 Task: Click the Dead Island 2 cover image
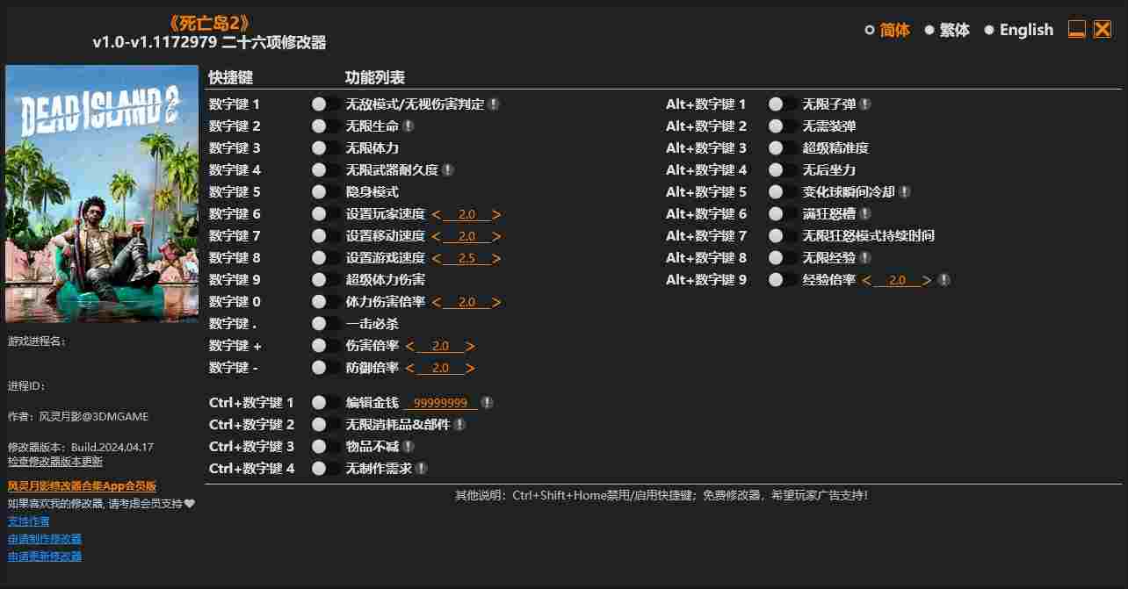[102, 194]
